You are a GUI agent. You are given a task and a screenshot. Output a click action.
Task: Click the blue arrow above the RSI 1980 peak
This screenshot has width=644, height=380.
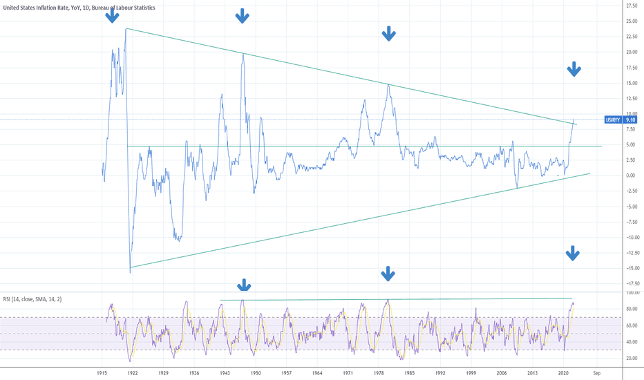(388, 274)
